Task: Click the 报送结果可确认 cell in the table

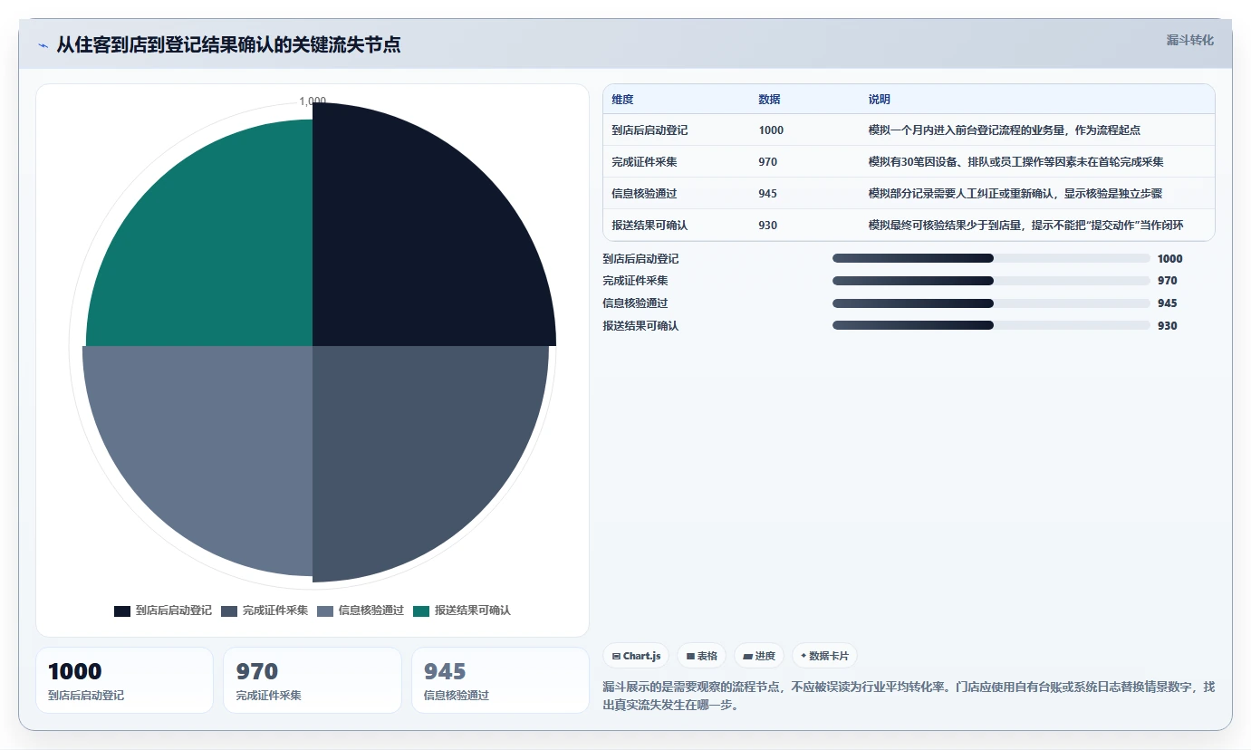Action: [650, 226]
